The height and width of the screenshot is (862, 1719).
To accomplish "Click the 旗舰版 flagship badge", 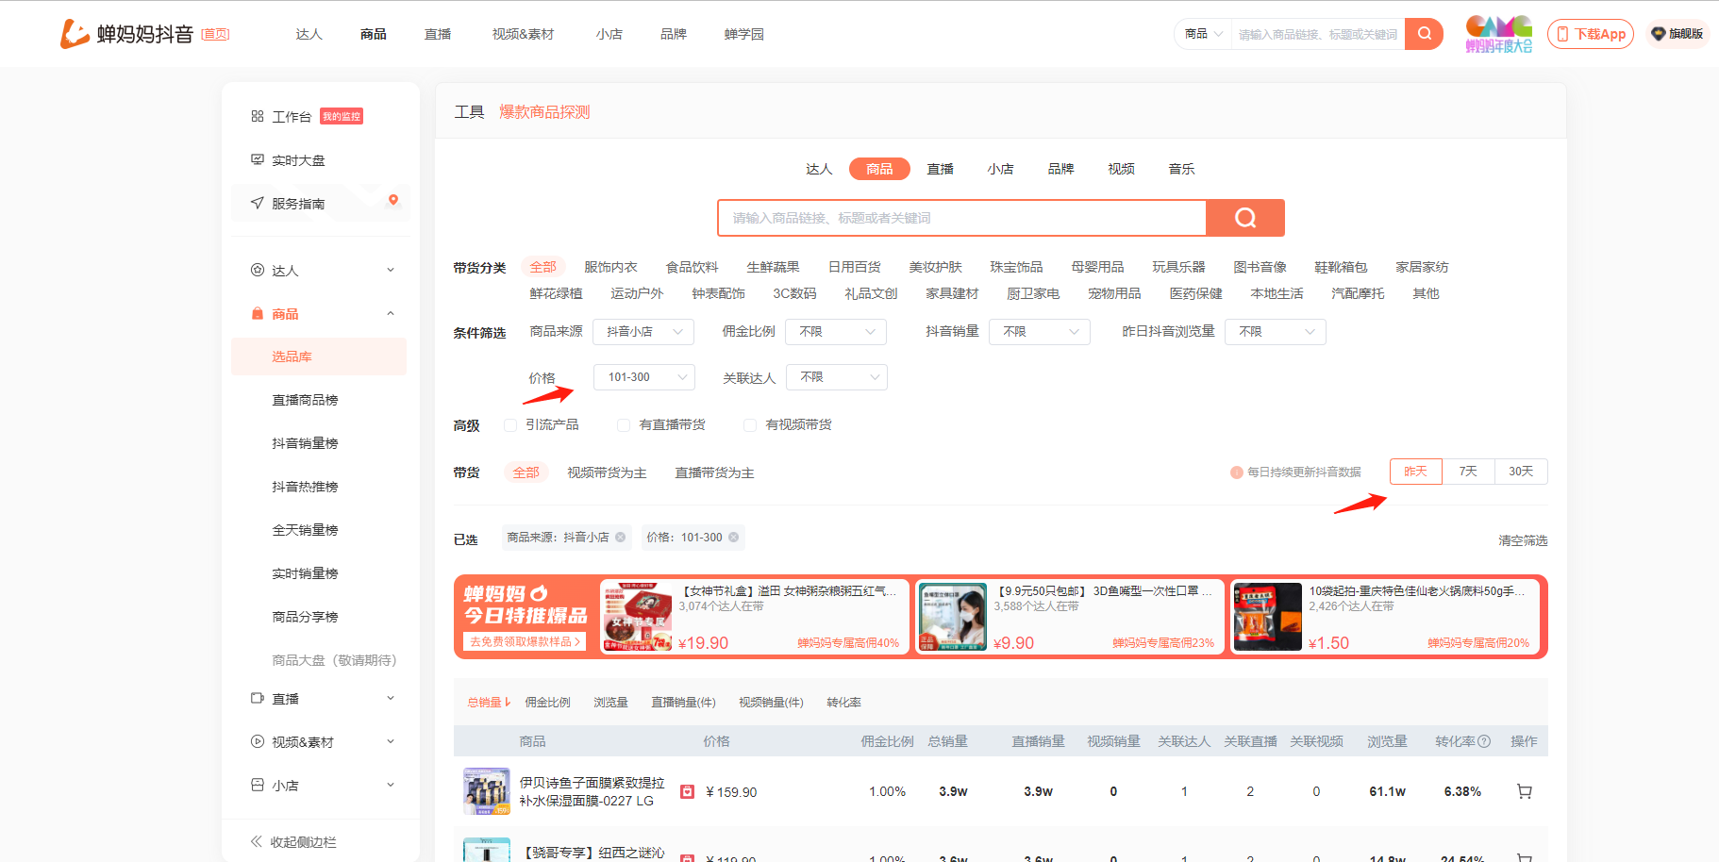I will coord(1677,34).
